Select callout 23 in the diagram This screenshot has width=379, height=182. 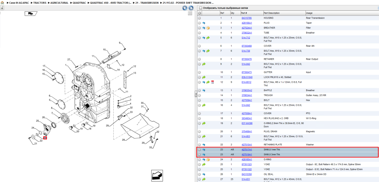point(45,138)
